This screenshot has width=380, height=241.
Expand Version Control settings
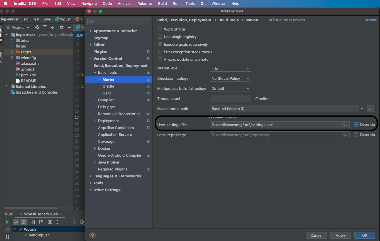click(x=90, y=58)
